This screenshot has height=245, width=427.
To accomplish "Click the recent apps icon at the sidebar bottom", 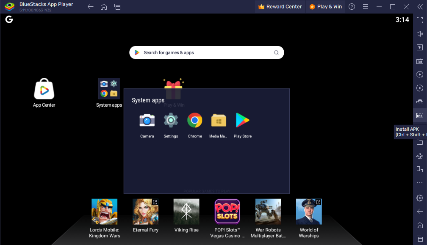I will pos(420,239).
